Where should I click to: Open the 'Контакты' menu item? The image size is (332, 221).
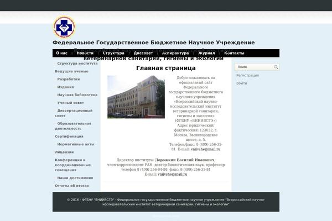point(234,53)
